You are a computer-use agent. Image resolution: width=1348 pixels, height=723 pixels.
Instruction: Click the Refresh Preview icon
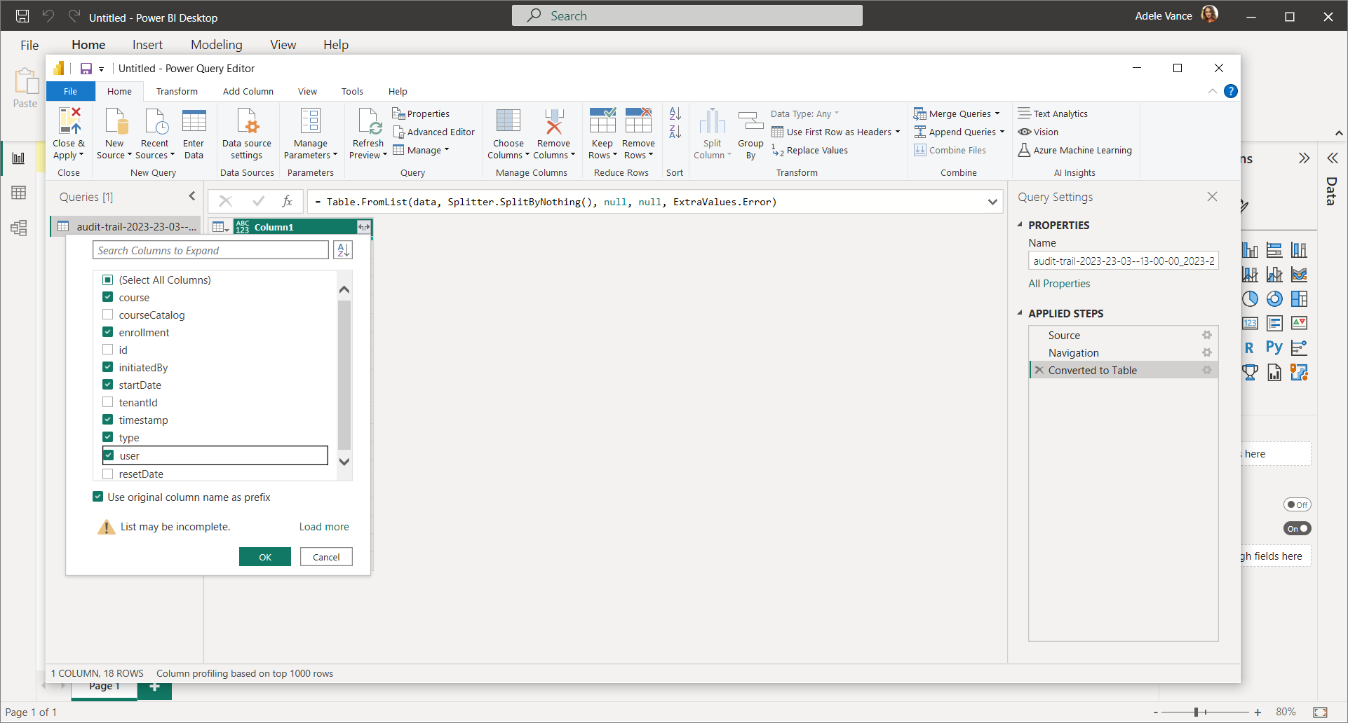click(368, 122)
